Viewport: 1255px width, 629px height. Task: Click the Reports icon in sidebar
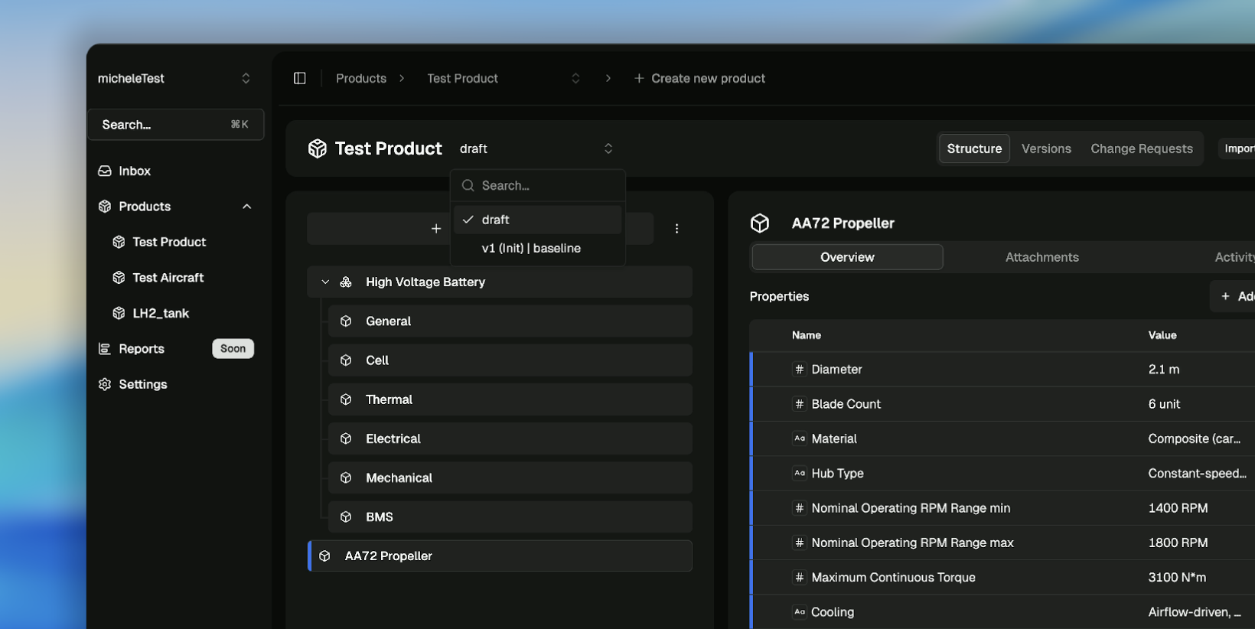point(105,349)
